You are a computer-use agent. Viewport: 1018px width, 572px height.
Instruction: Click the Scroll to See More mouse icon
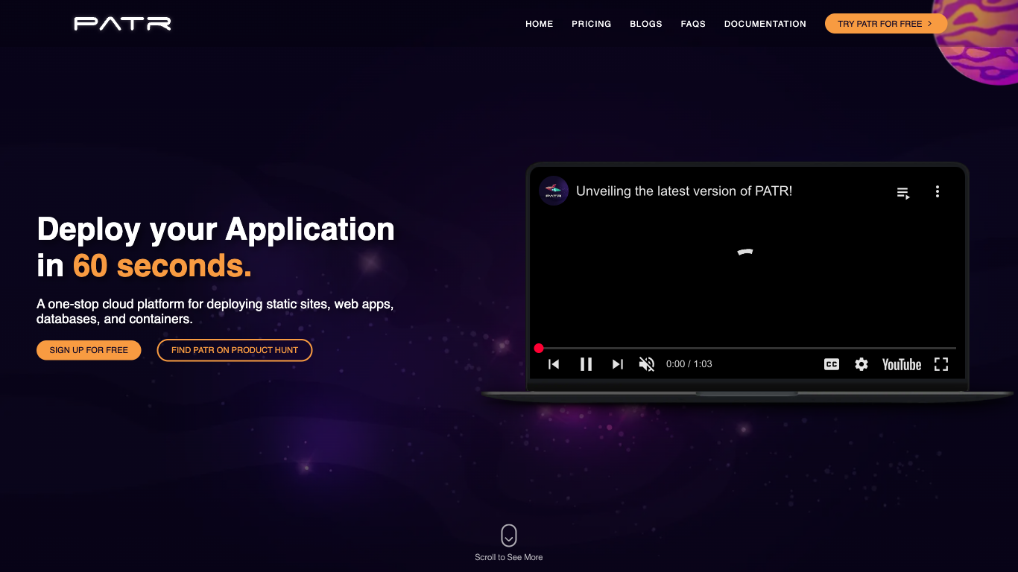click(x=509, y=536)
